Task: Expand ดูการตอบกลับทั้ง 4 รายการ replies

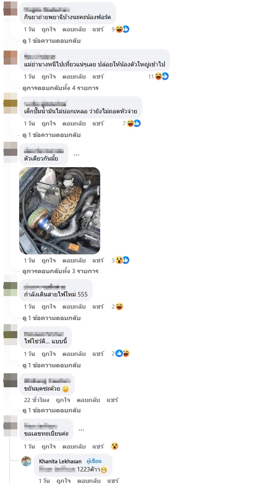Action: [60, 88]
